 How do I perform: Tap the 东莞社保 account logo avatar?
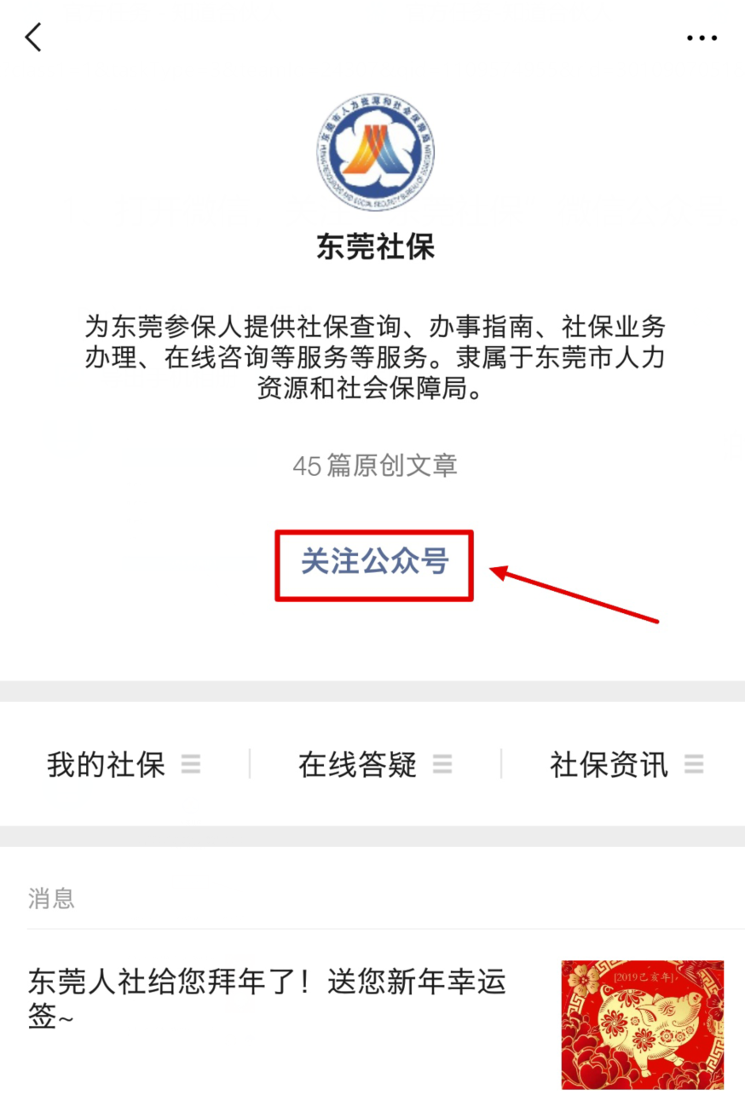tap(375, 154)
